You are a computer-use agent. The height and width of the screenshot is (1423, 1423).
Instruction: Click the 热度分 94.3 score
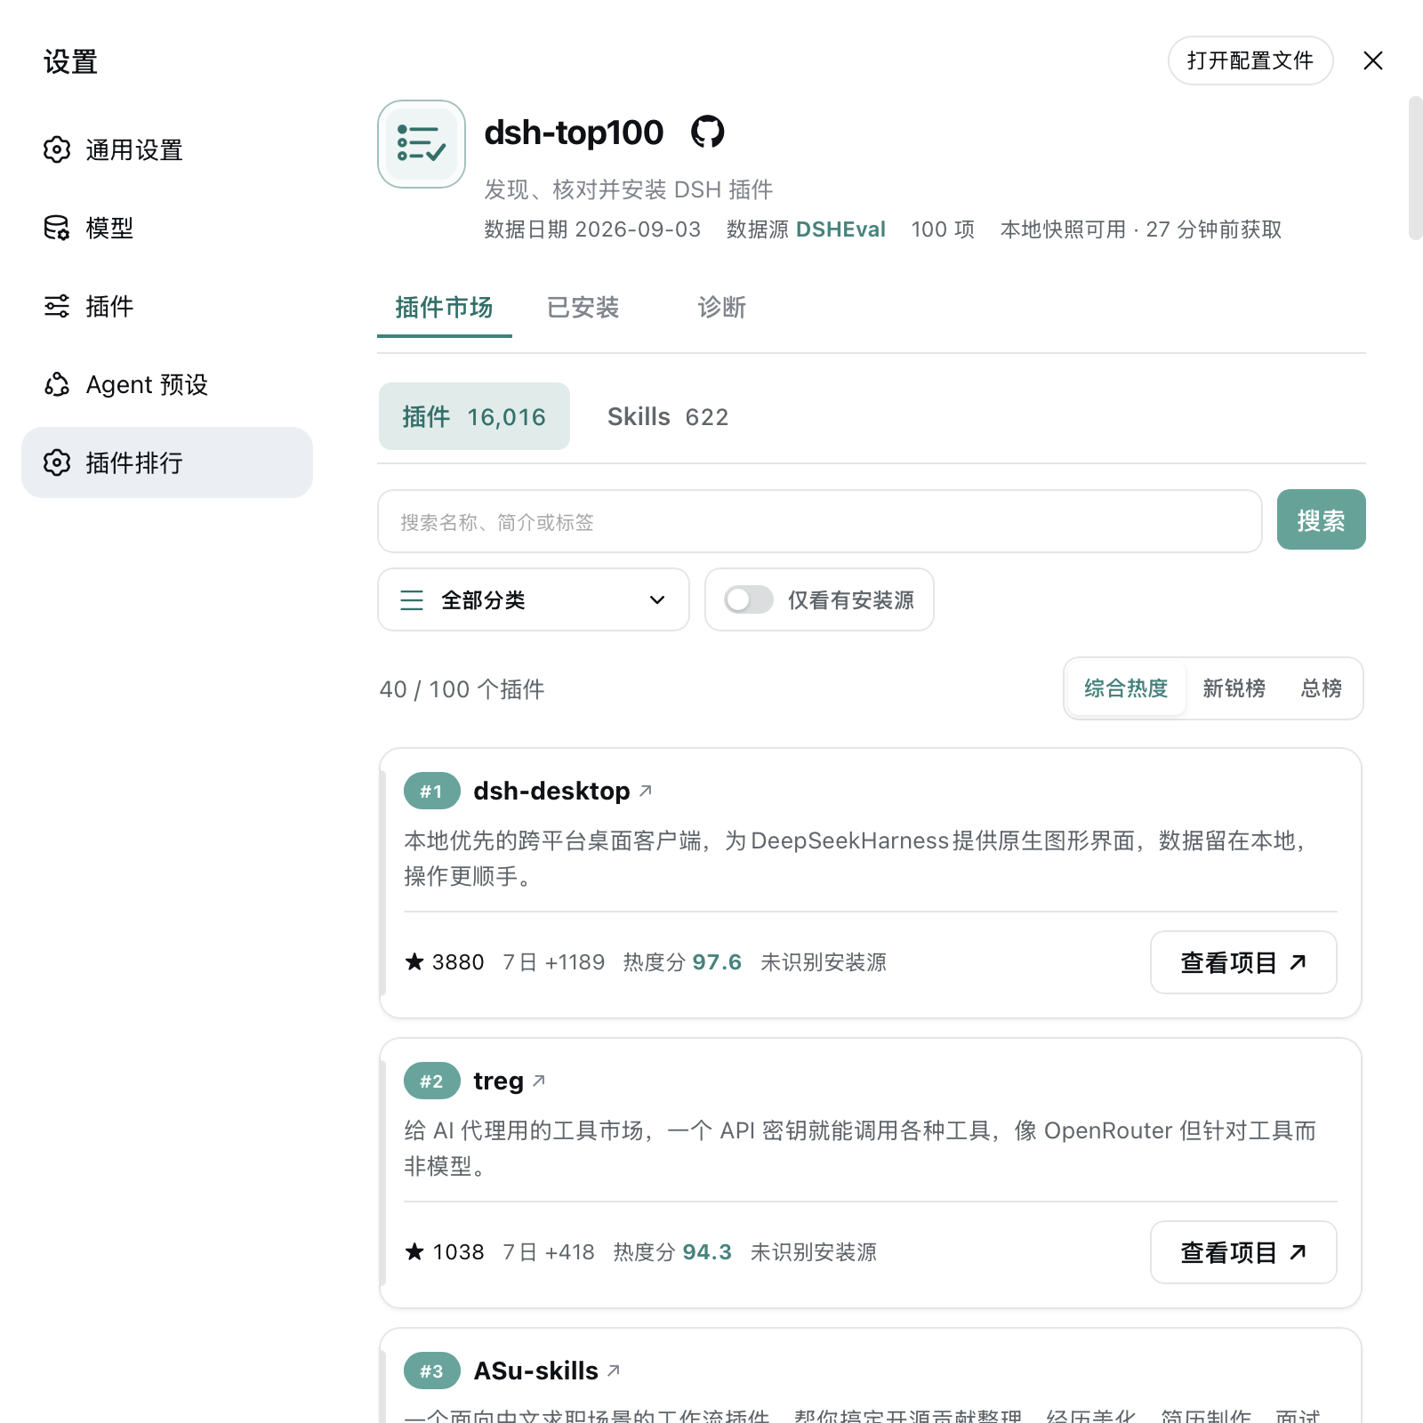[672, 1252]
